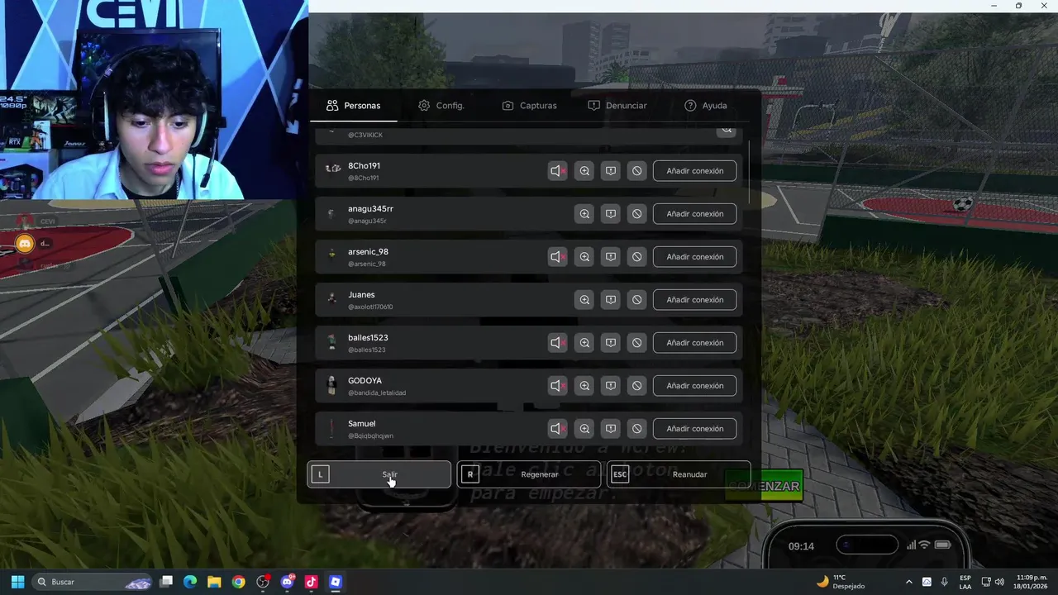1058x595 pixels.
Task: Open Microsoft Edge from the taskbar
Action: pyautogui.click(x=190, y=582)
